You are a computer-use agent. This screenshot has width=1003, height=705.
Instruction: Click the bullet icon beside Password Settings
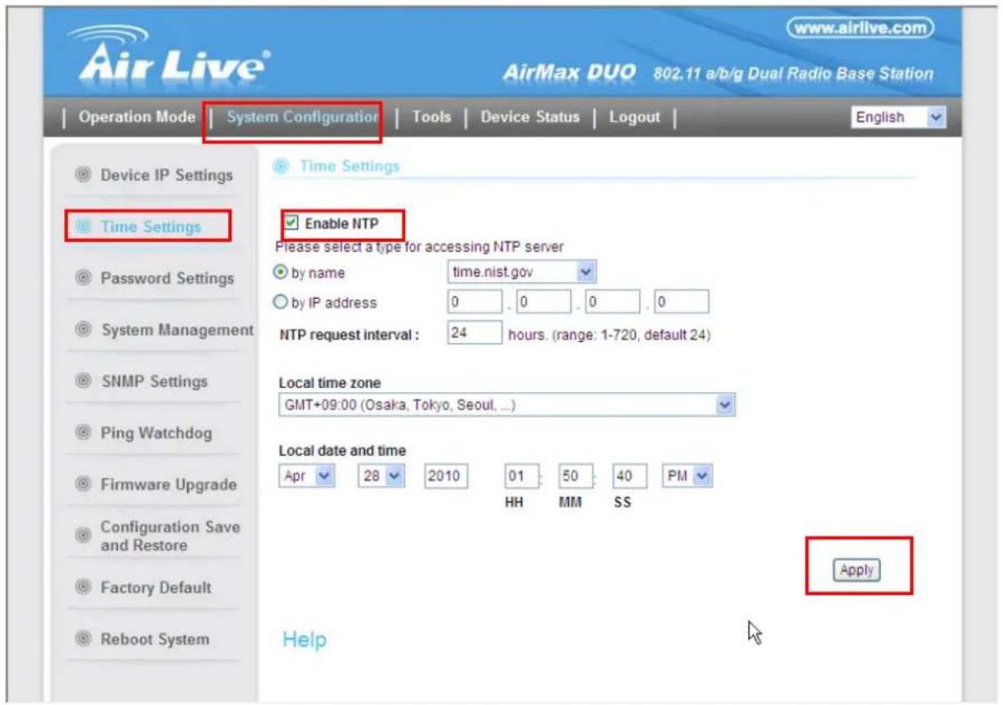82,278
